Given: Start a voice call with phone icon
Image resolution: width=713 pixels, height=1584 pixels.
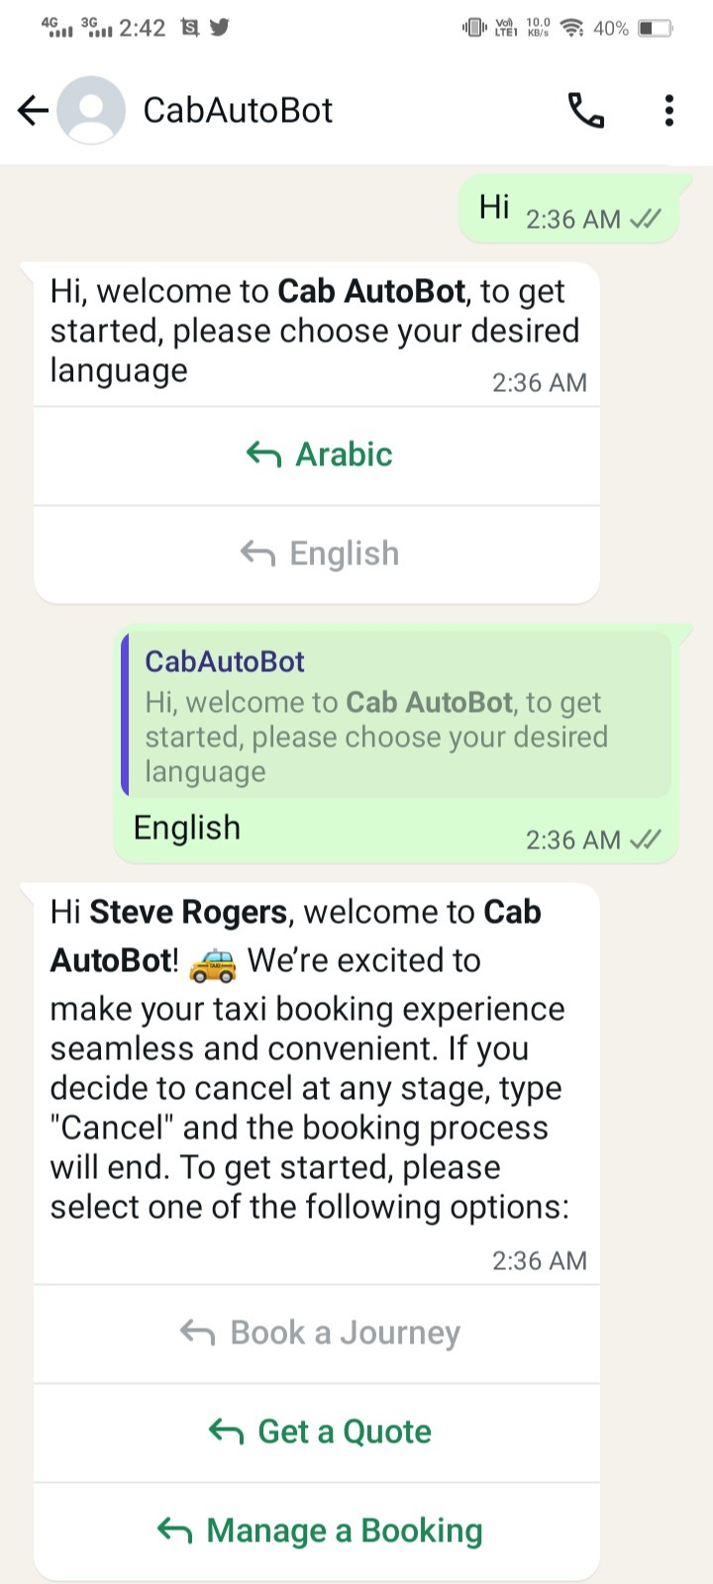Looking at the screenshot, I should tap(585, 110).
